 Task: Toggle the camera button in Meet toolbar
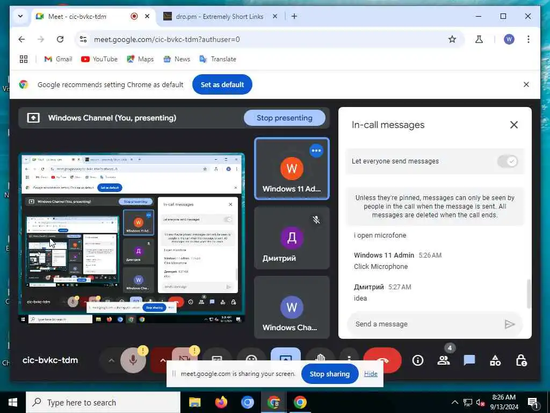click(185, 354)
